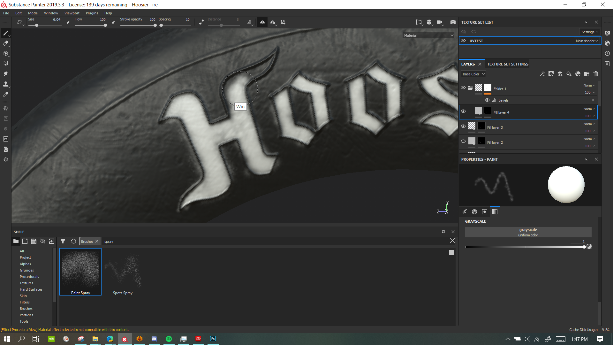
Task: Click the video camera view icon
Action: pyautogui.click(x=440, y=22)
